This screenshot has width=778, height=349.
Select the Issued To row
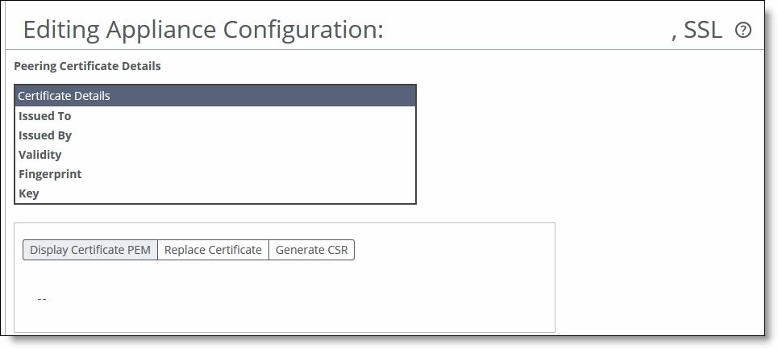(x=214, y=116)
